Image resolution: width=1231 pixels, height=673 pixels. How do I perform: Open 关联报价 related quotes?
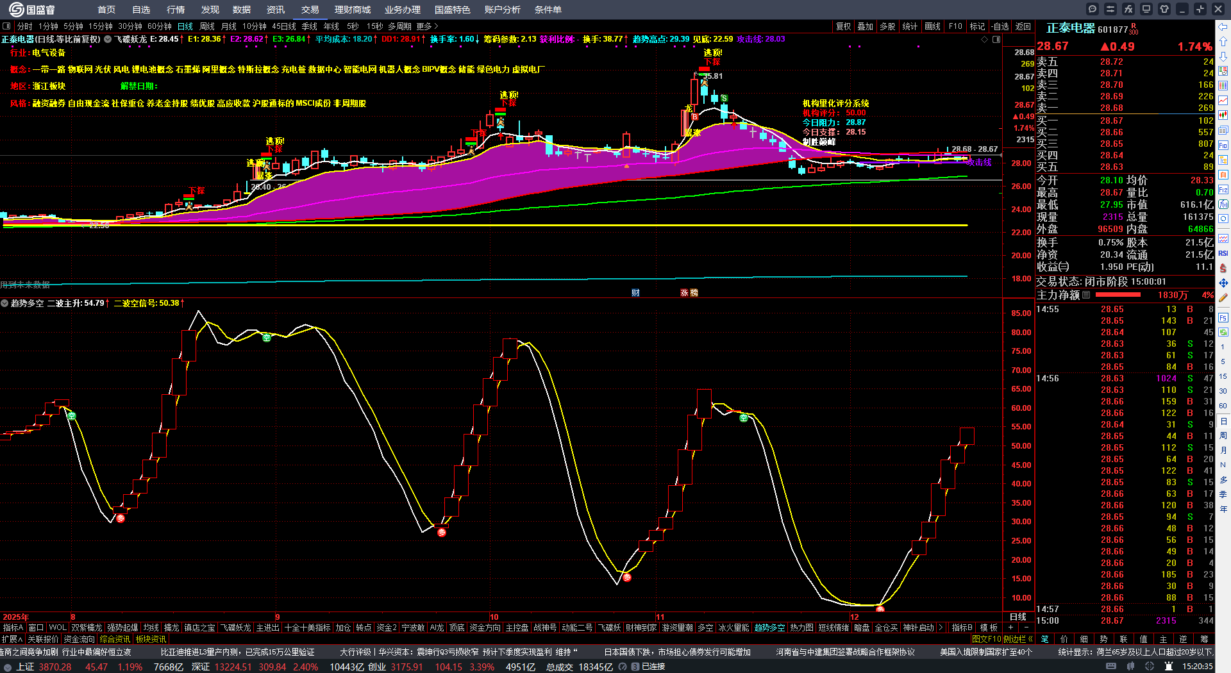43,639
